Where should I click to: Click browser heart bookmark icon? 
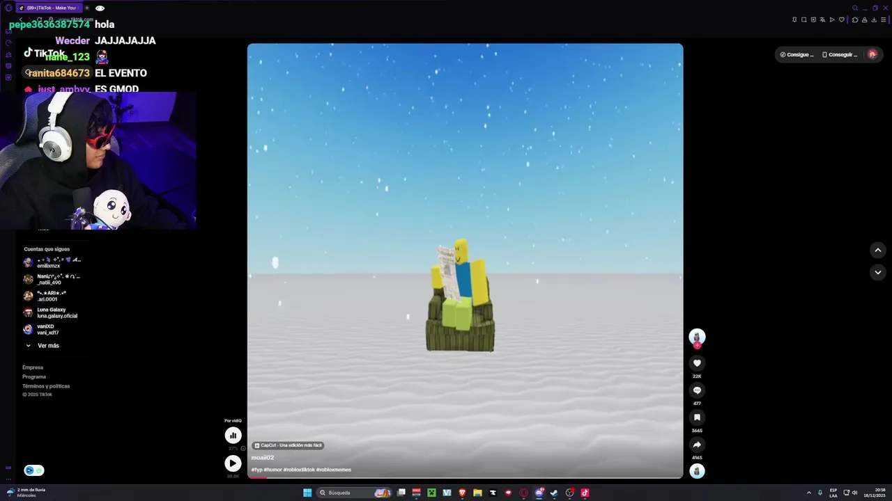[x=841, y=19]
